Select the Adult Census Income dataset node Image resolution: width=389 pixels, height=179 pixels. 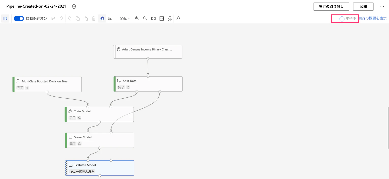[148, 52]
